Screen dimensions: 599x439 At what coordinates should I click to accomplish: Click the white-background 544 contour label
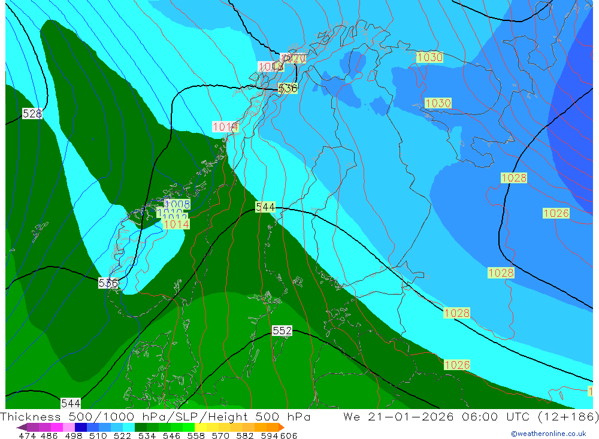[x=71, y=403]
